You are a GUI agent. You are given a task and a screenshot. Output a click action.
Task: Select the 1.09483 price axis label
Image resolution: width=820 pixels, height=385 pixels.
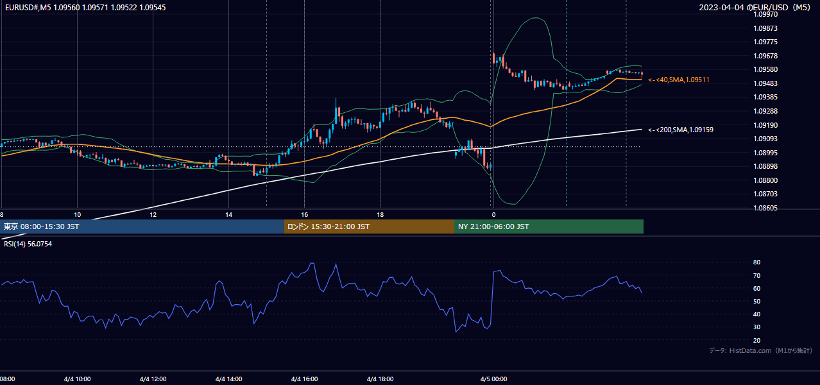pos(765,83)
